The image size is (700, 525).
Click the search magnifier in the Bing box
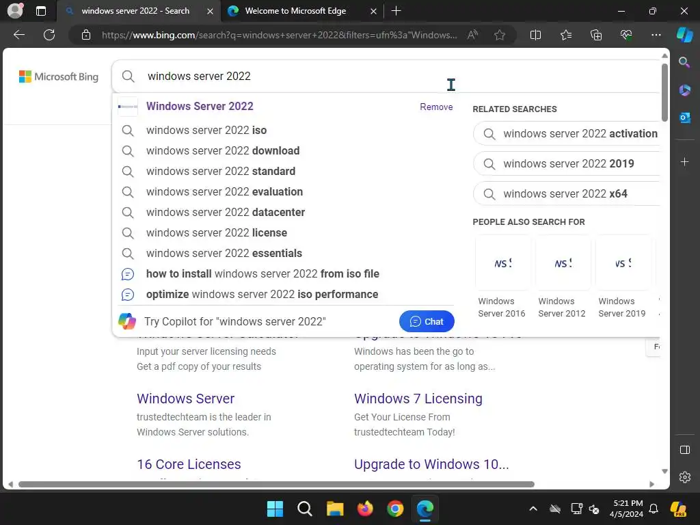point(128,77)
